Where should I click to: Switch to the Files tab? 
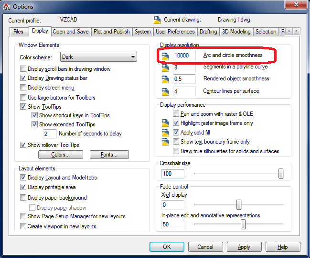pyautogui.click(x=18, y=32)
